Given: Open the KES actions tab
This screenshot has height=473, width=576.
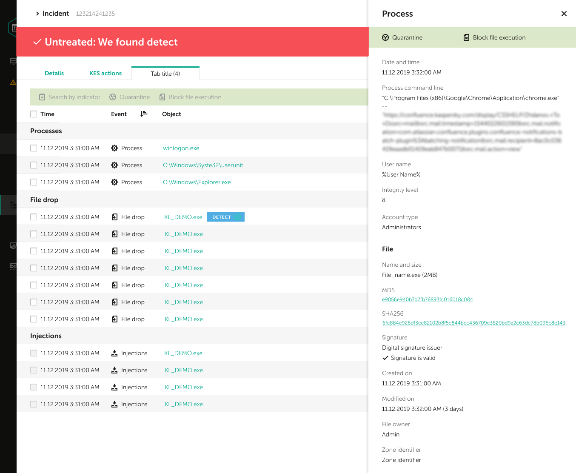Looking at the screenshot, I should pos(106,73).
